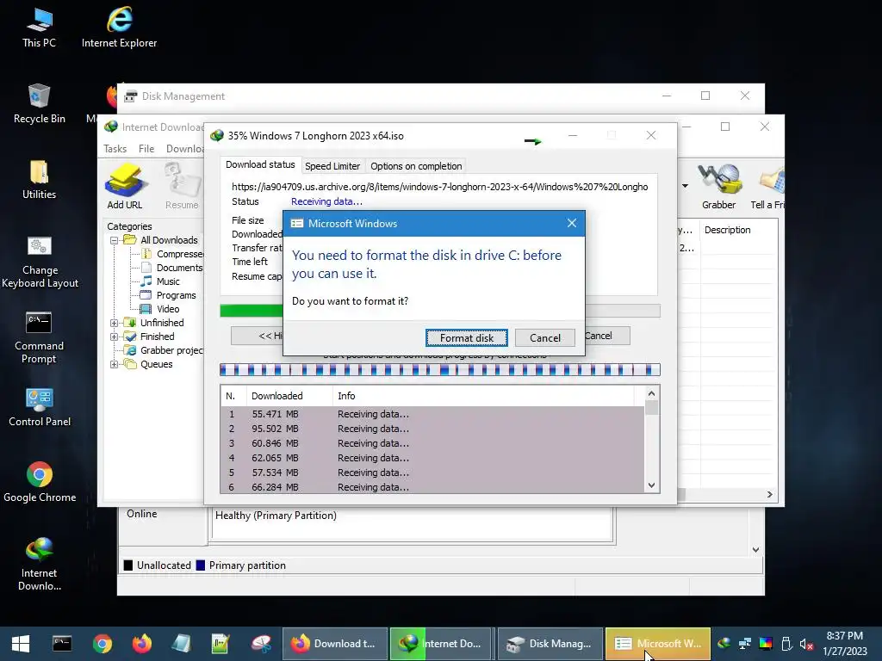
Task: Select the Grabber projects tree item
Action: point(171,350)
